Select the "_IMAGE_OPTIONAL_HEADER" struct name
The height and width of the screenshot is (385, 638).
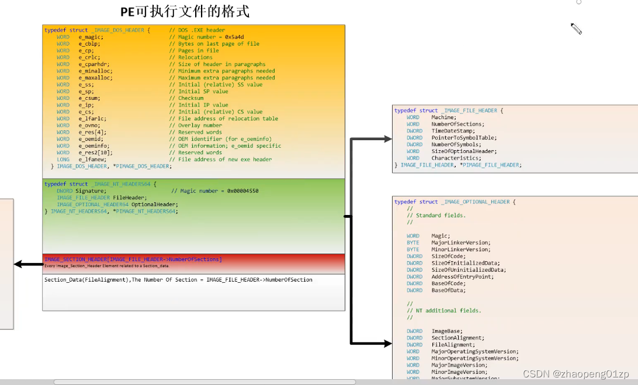(475, 202)
